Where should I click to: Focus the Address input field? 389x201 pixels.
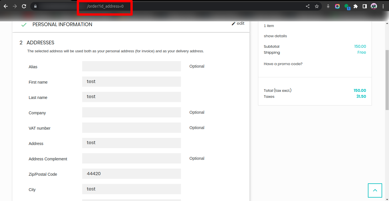132,143
